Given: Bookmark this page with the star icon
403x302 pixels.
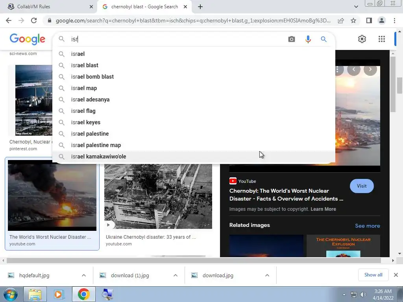Looking at the screenshot, I should (354, 20).
